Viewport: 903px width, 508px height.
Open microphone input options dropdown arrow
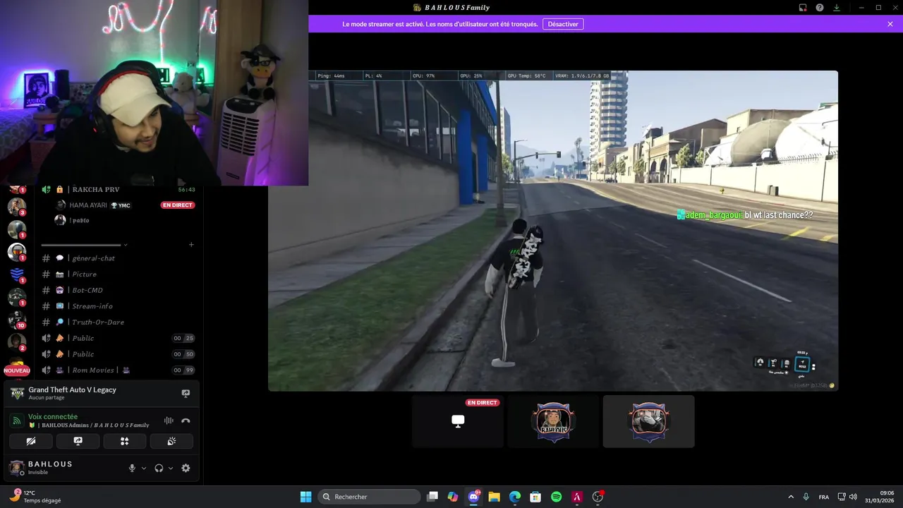144,468
